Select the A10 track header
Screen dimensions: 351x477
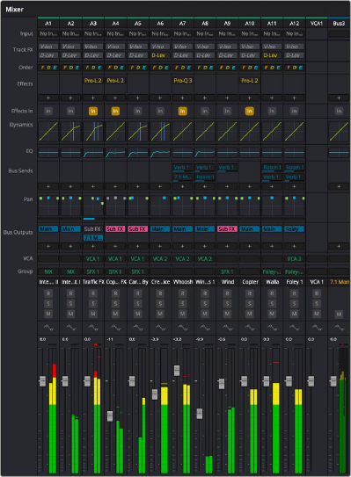tap(250, 24)
